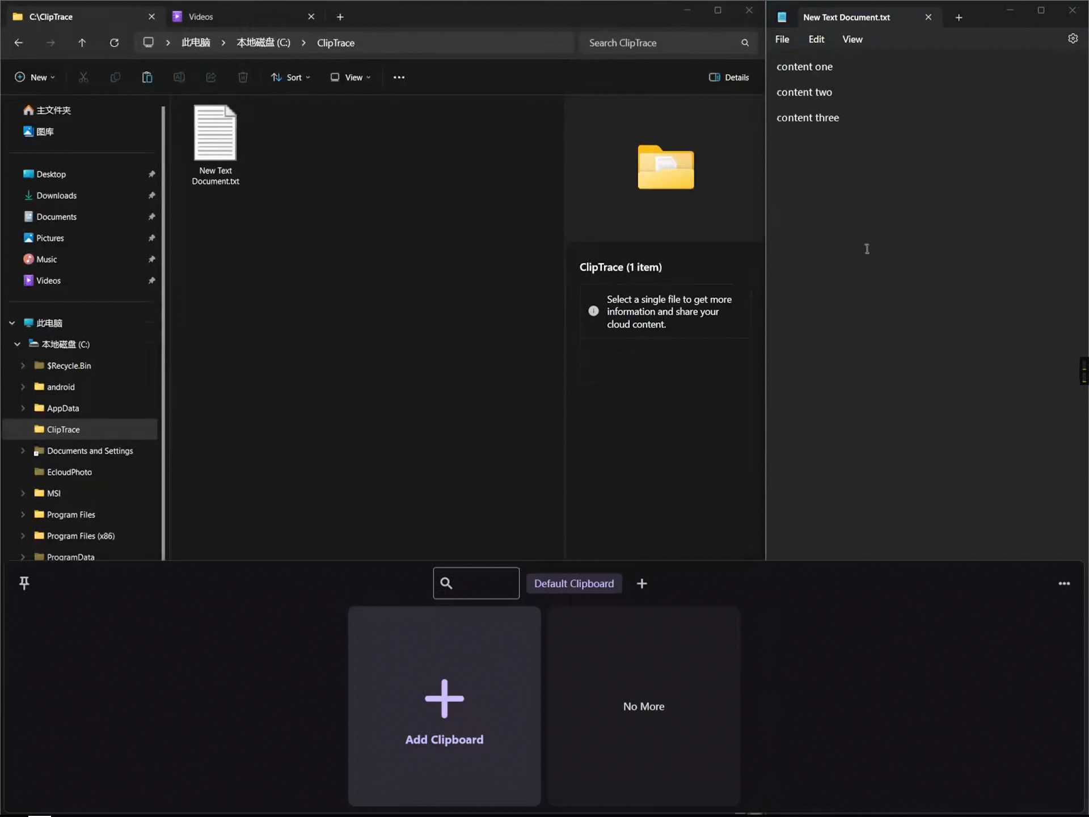The width and height of the screenshot is (1089, 817).
Task: Select ClipTrace breadcrumb segment
Action: coord(336,43)
